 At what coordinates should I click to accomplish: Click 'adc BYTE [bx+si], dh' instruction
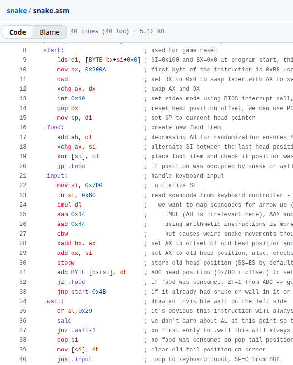[92, 272]
